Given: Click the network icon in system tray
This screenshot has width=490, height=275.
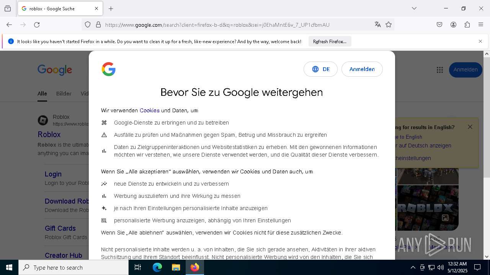Looking at the screenshot, I should (x=431, y=267).
